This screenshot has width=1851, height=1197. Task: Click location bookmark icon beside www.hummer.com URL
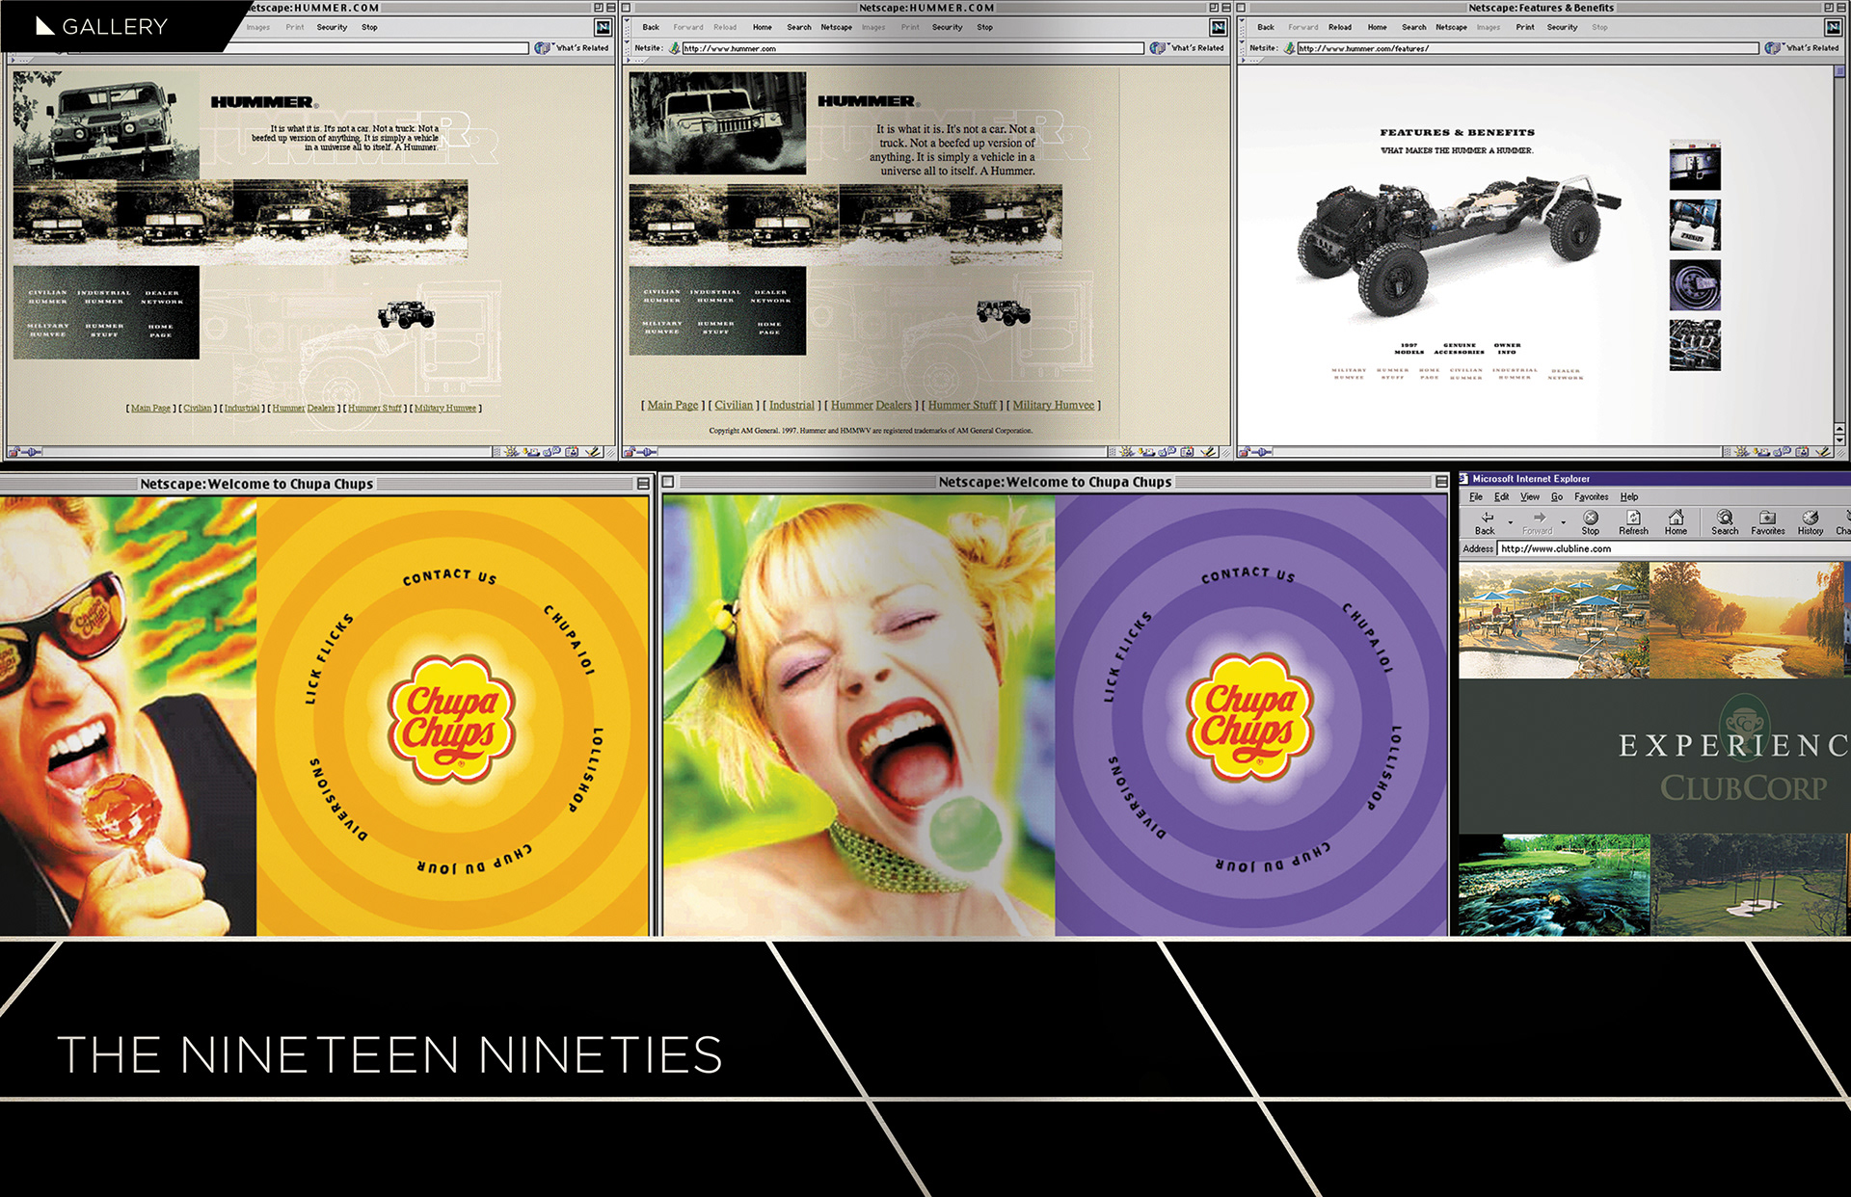pos(675,48)
